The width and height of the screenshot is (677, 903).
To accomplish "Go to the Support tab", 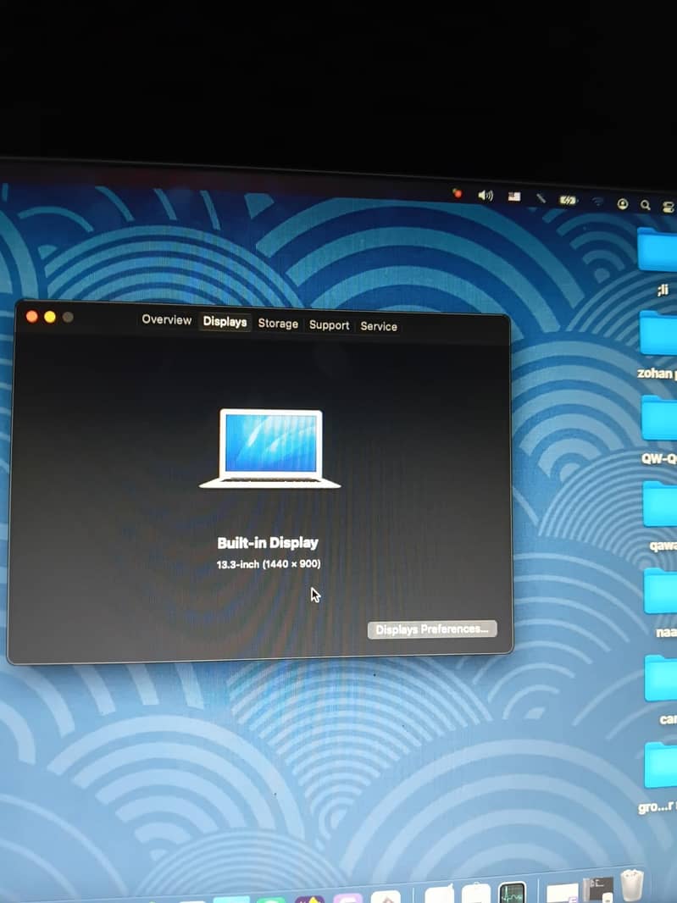I will tap(329, 325).
